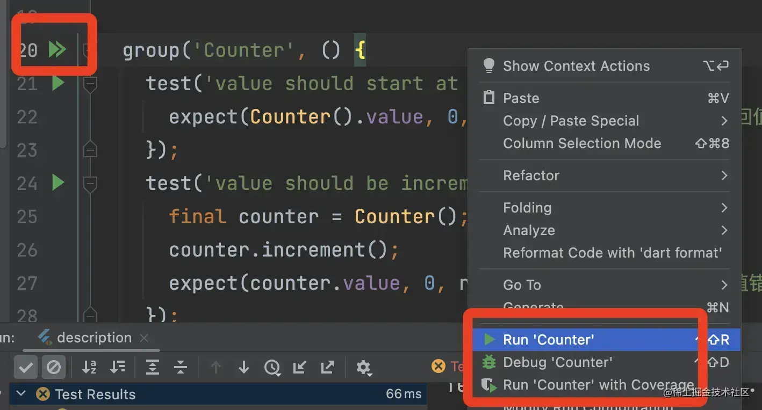
Task: Choose Show Context Actions from the menu
Action: pos(606,66)
